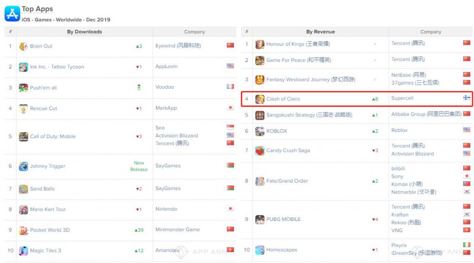Open the Clash of Clans link
The height and width of the screenshot is (263, 474).
pos(283,99)
